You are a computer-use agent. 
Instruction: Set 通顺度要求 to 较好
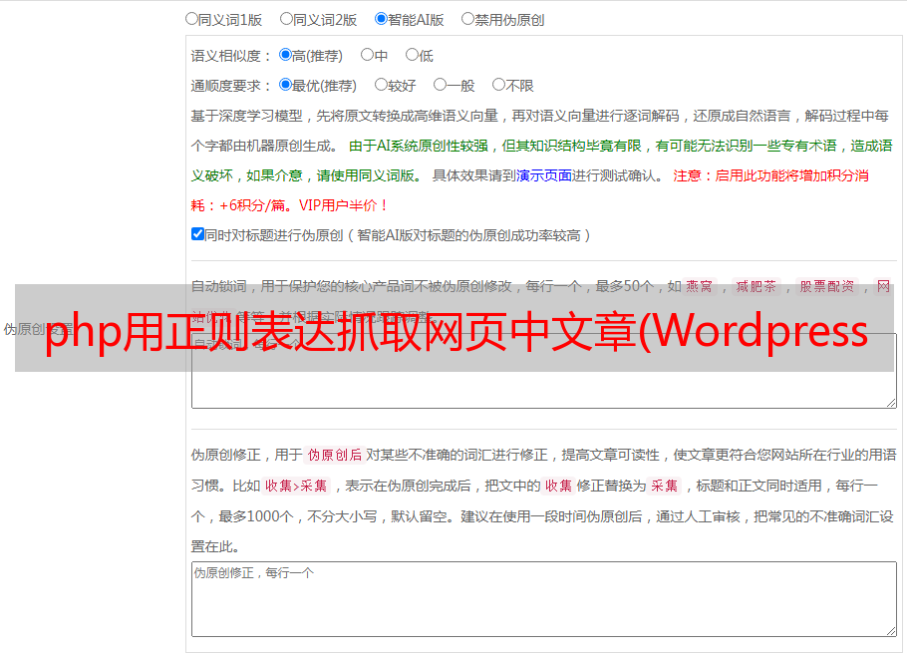tap(381, 85)
